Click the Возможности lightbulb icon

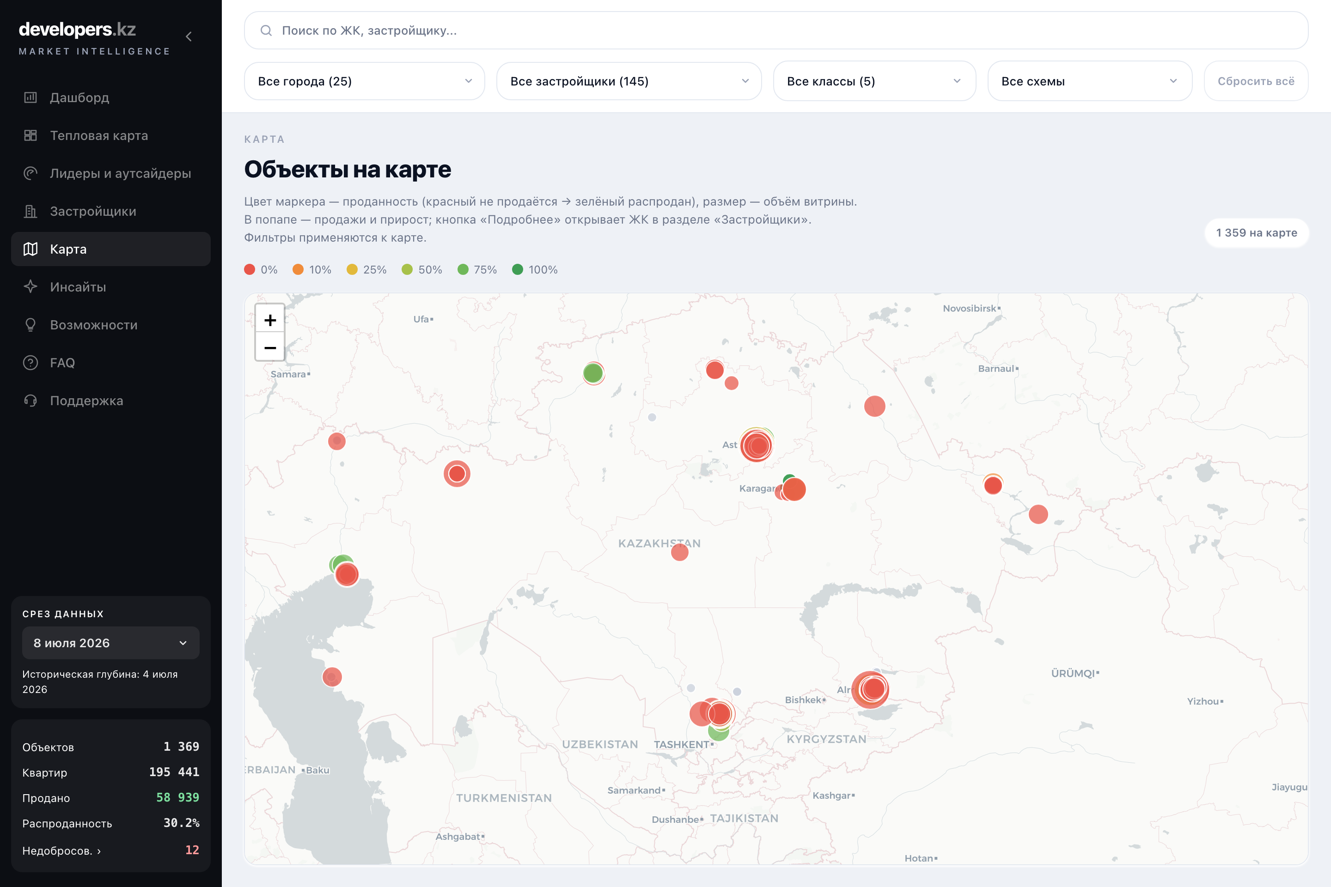31,325
